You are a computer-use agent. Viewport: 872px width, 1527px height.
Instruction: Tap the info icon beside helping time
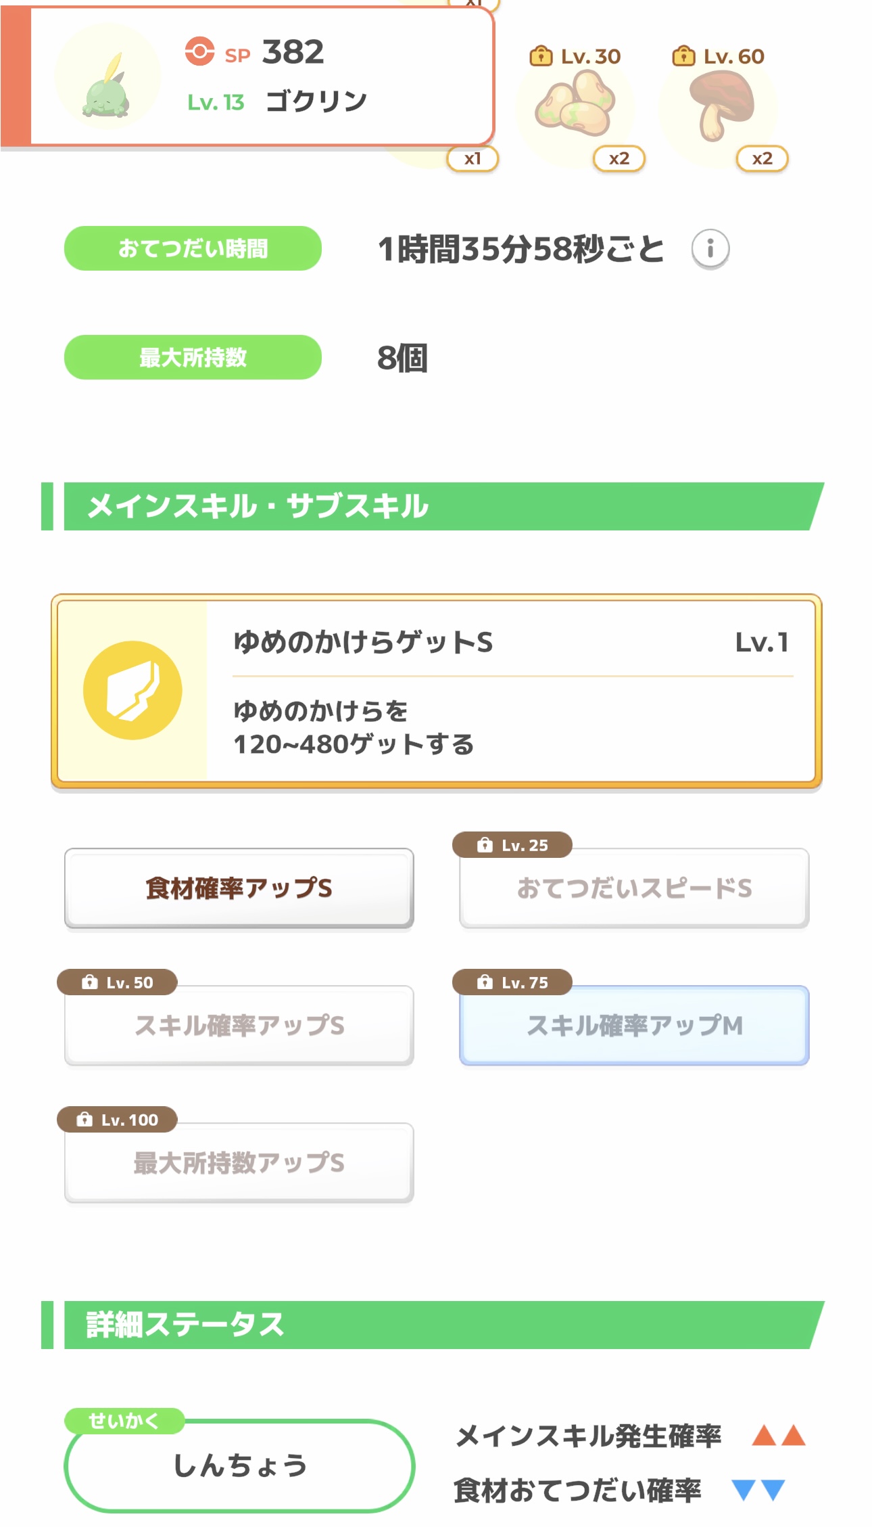710,249
